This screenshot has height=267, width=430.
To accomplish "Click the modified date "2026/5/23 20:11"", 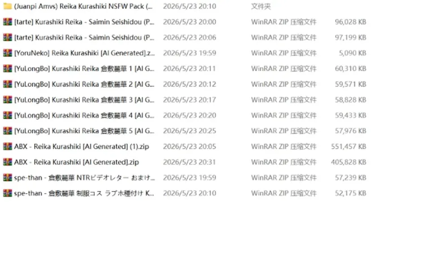I will point(189,68).
